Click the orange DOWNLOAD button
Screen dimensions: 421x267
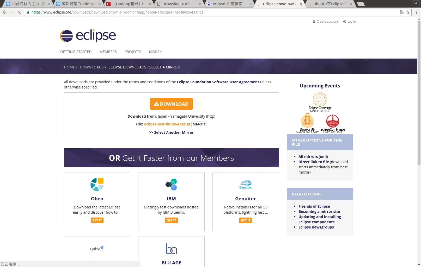point(171,104)
